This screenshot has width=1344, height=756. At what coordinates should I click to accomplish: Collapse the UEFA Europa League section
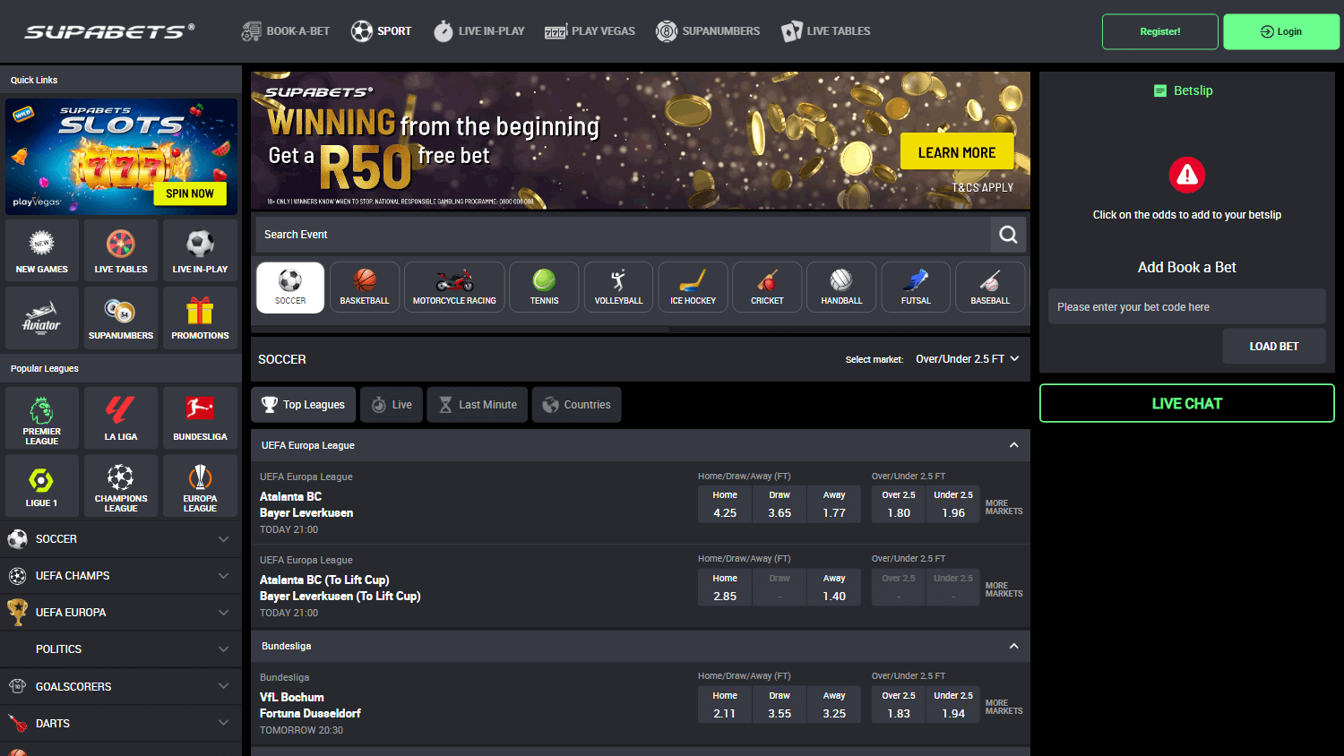(x=1013, y=445)
